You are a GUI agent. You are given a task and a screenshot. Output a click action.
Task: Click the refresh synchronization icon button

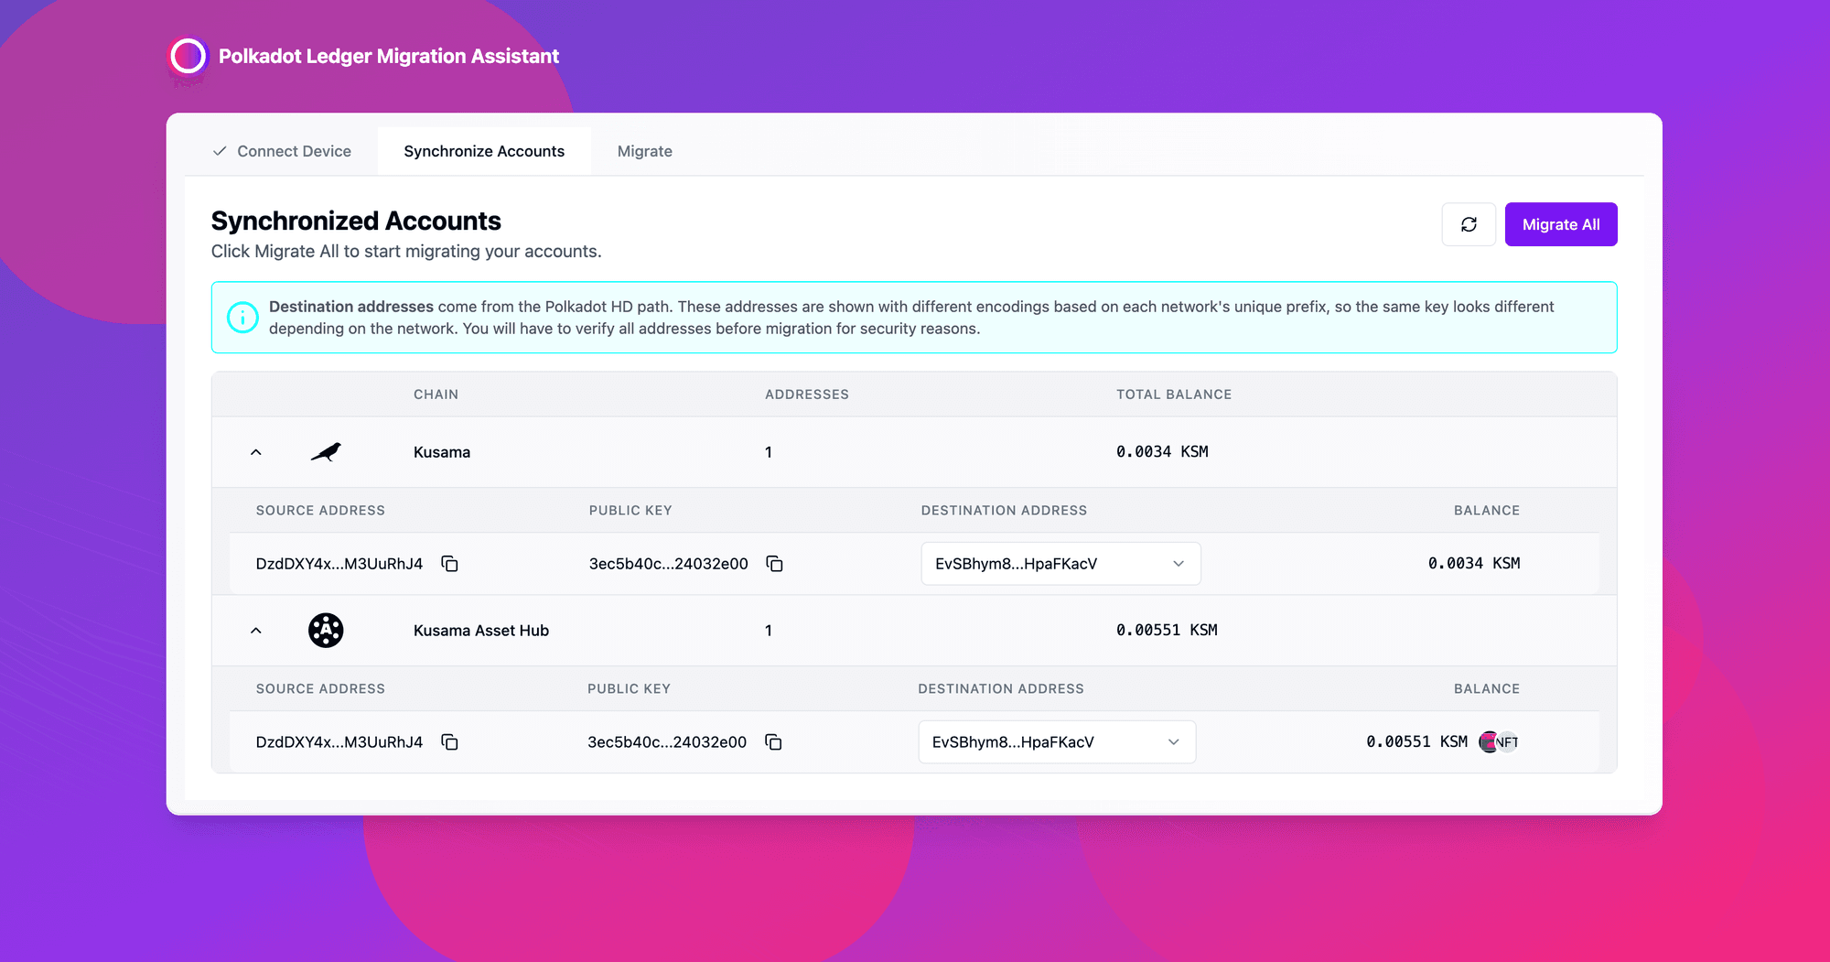(x=1469, y=224)
